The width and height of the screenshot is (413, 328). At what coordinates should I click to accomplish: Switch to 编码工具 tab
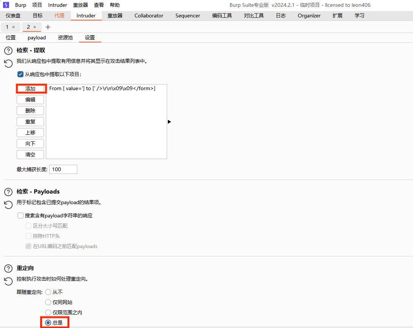click(x=222, y=16)
